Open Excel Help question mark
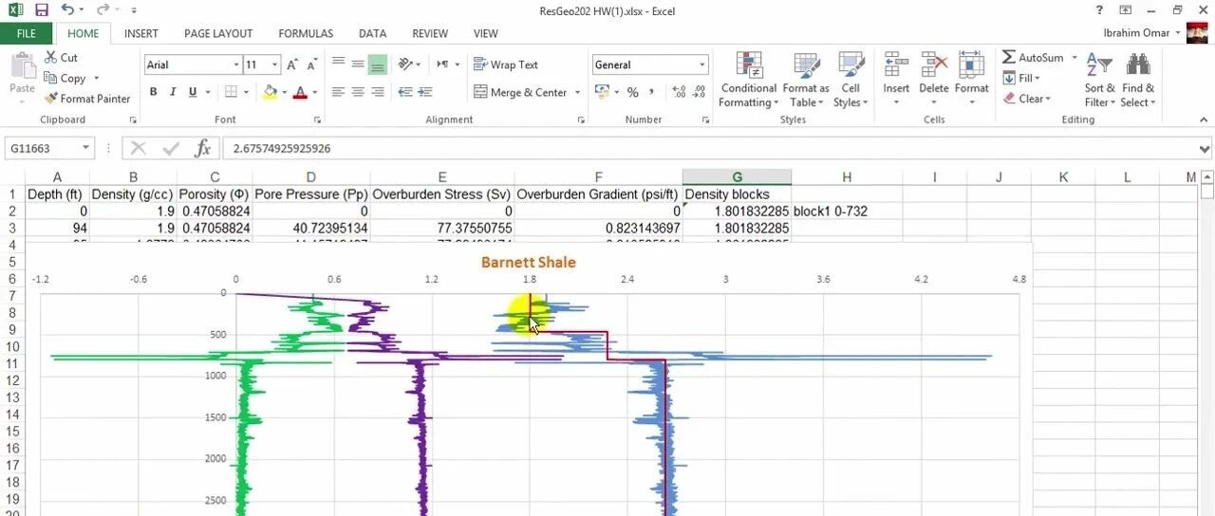Screen dimensions: 1215x516 coord(1099,10)
